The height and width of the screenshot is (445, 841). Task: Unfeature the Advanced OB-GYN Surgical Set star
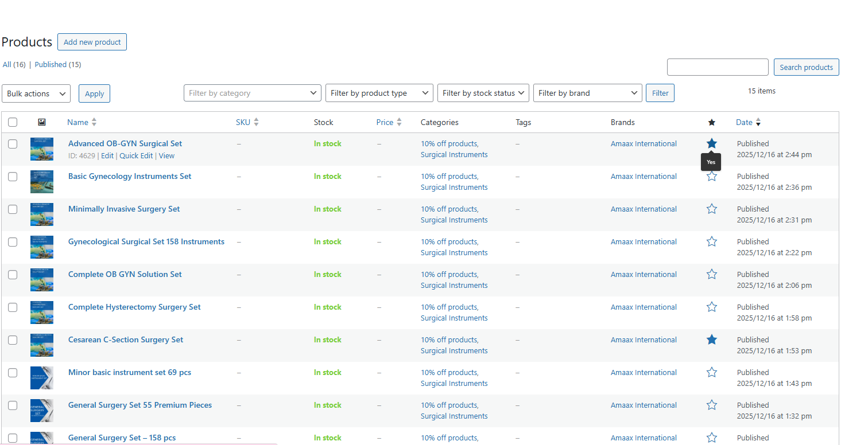pyautogui.click(x=712, y=143)
